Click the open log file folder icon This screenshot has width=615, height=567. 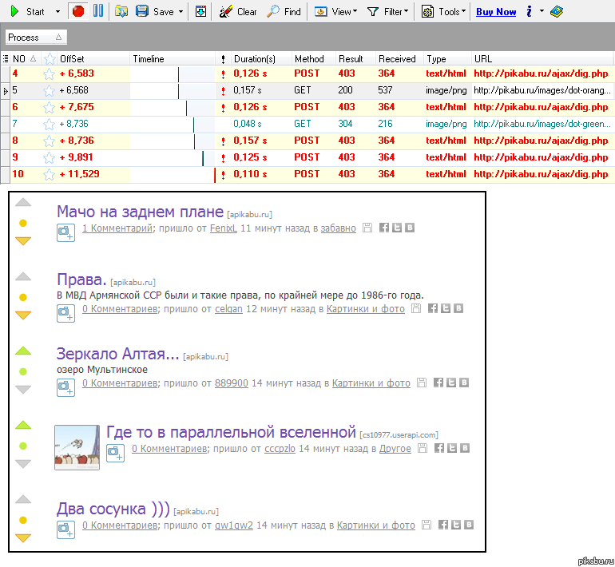point(121,11)
